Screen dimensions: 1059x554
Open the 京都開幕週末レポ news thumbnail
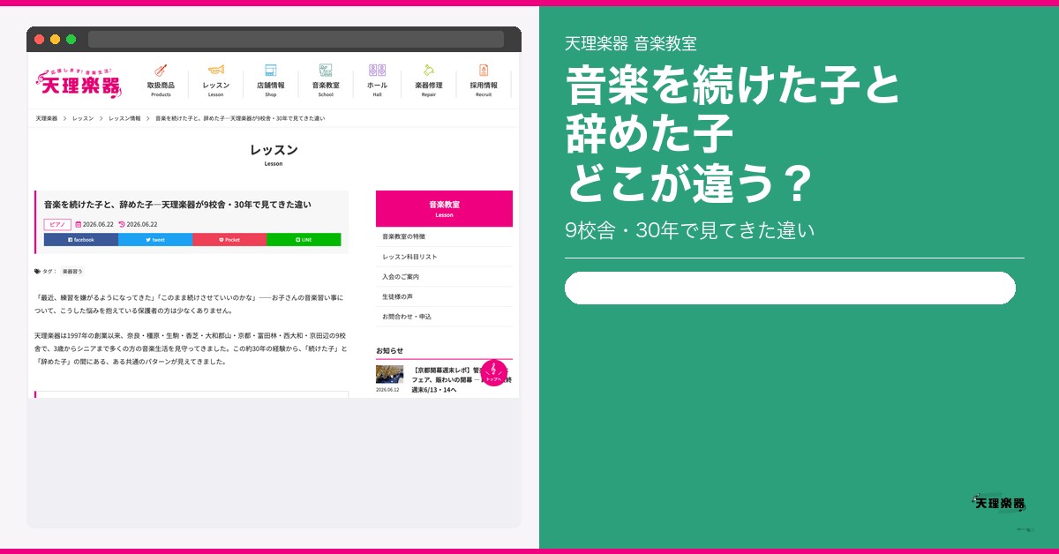coord(389,374)
